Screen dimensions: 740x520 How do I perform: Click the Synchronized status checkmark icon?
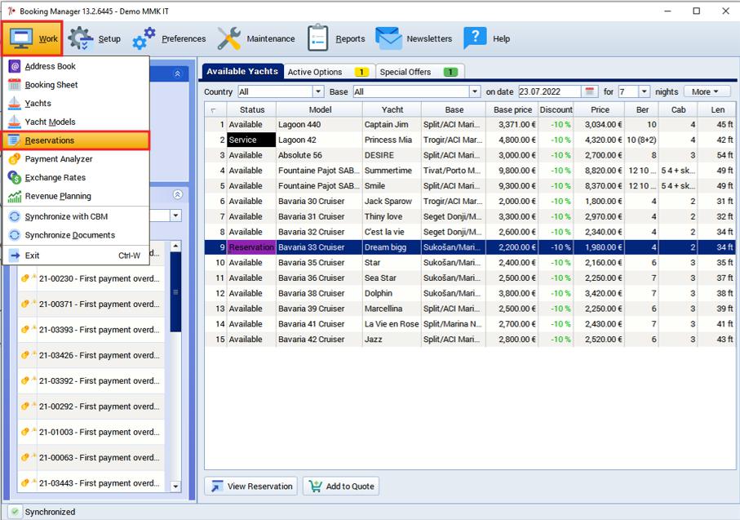[16, 512]
